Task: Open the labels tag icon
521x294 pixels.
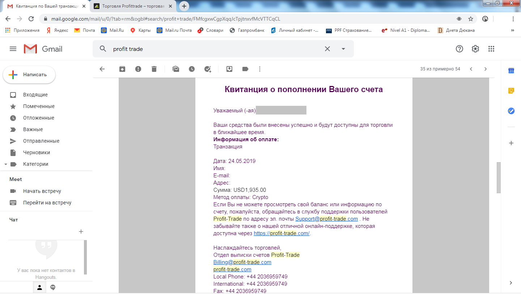Action: [245, 69]
